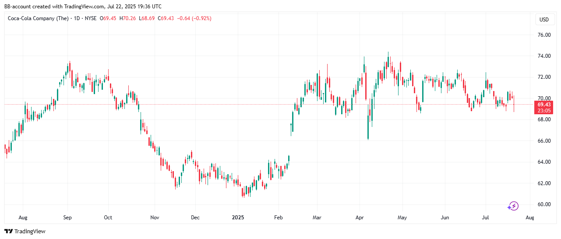Click the Feb label on time axis
Image resolution: width=561 pixels, height=239 pixels.
pos(279,217)
